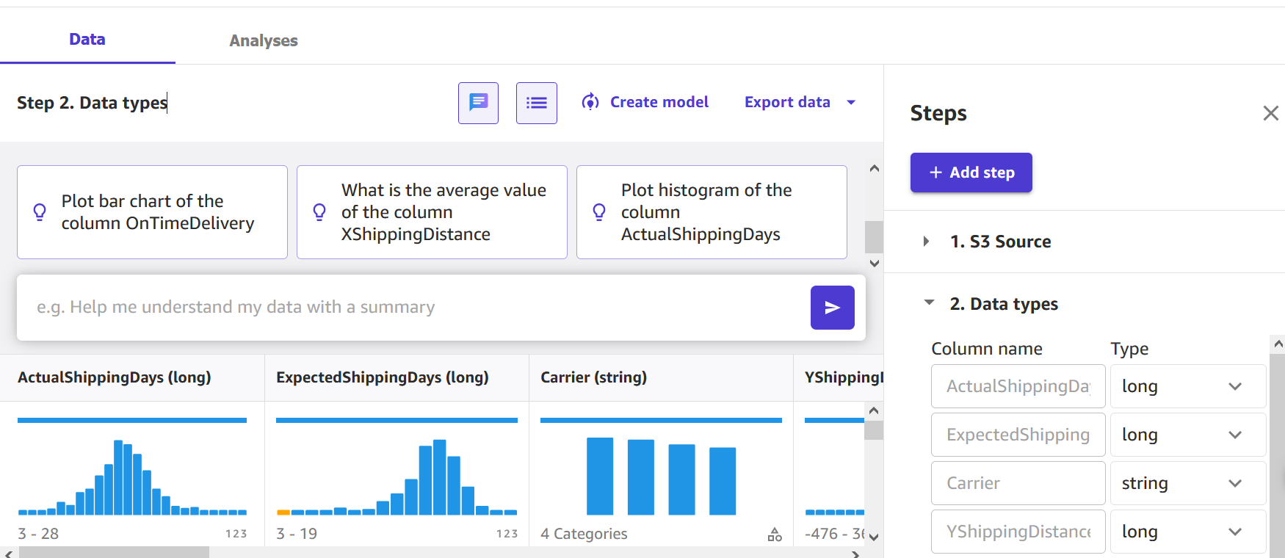Click the Add step button
This screenshot has width=1285, height=558.
(971, 173)
